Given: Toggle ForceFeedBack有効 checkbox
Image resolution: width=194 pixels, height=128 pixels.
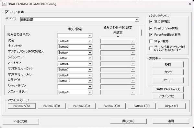Looking at the screenshot, I should coord(151,35).
